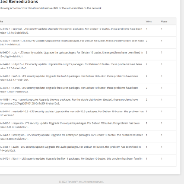The height and width of the screenshot is (184, 184).
Task: Select the requests LTS security update row
Action: 88,125
